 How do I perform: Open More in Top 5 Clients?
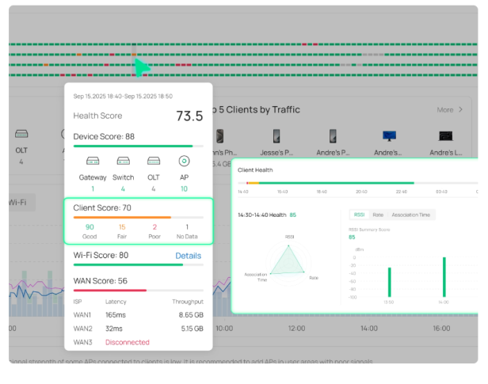coord(445,110)
